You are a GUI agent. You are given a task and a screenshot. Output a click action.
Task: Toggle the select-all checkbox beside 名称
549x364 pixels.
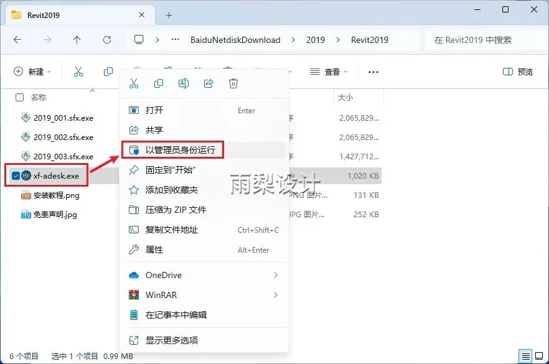[20, 97]
